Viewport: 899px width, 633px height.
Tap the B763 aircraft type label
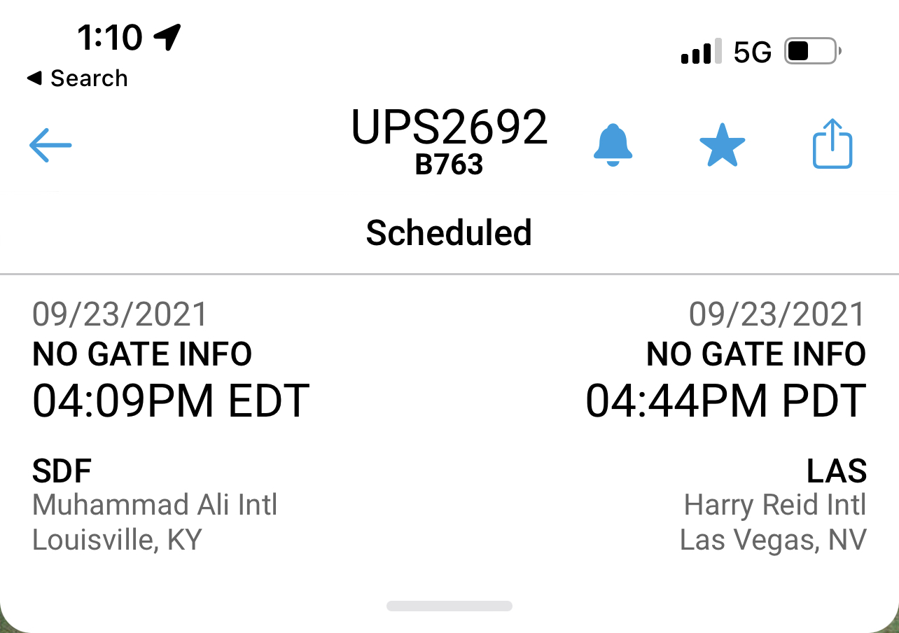(x=449, y=165)
